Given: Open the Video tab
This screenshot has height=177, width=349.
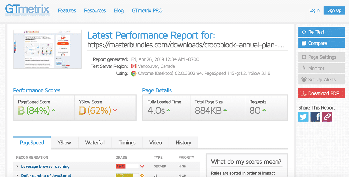Looking at the screenshot, I should pos(156,143).
